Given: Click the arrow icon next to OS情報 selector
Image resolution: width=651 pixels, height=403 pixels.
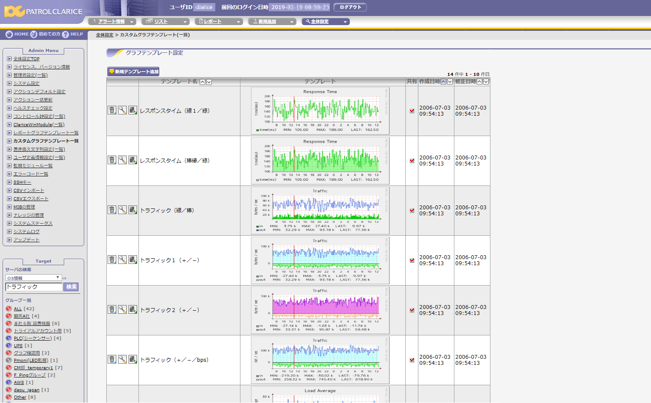Looking at the screenshot, I should (64, 278).
